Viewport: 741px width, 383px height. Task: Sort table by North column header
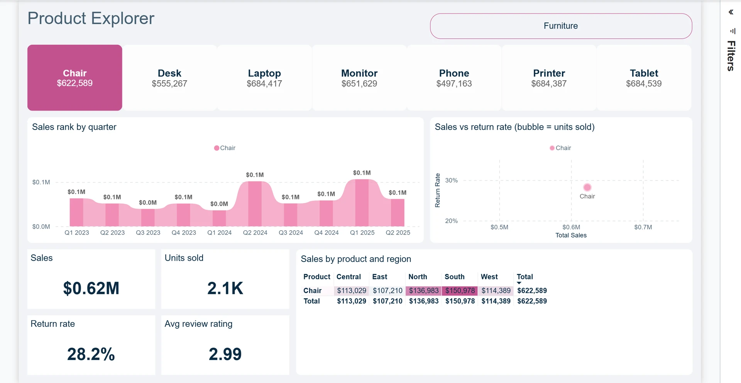[418, 277]
